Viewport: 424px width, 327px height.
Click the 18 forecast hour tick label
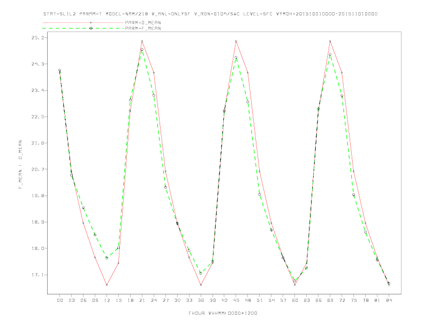130,300
